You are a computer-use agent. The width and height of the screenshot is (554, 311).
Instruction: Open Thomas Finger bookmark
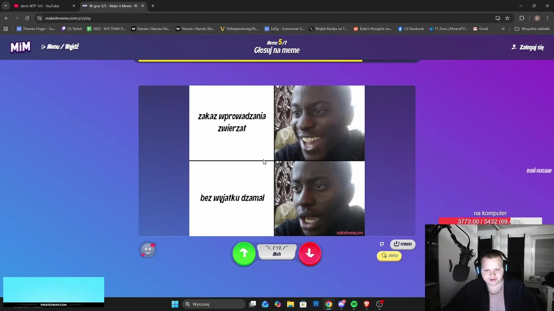pos(36,29)
